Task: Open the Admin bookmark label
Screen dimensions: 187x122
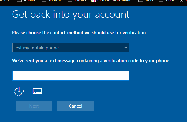Action: (29, 1)
